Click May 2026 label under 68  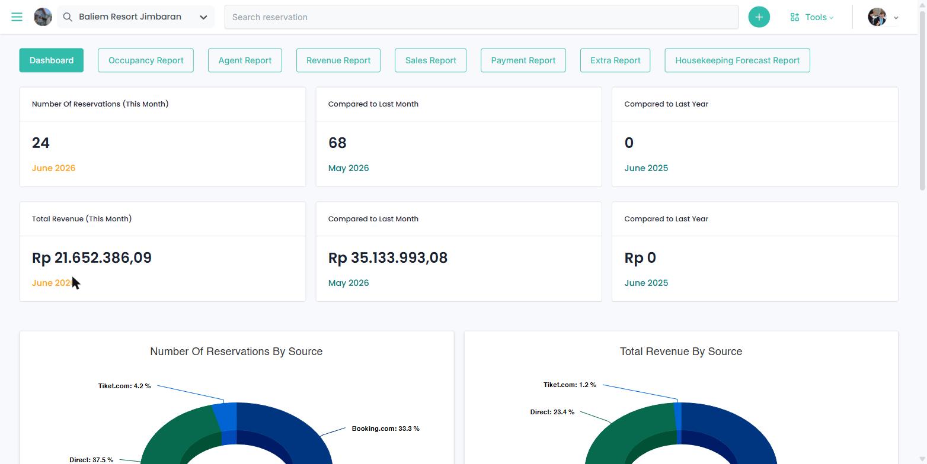click(x=349, y=168)
